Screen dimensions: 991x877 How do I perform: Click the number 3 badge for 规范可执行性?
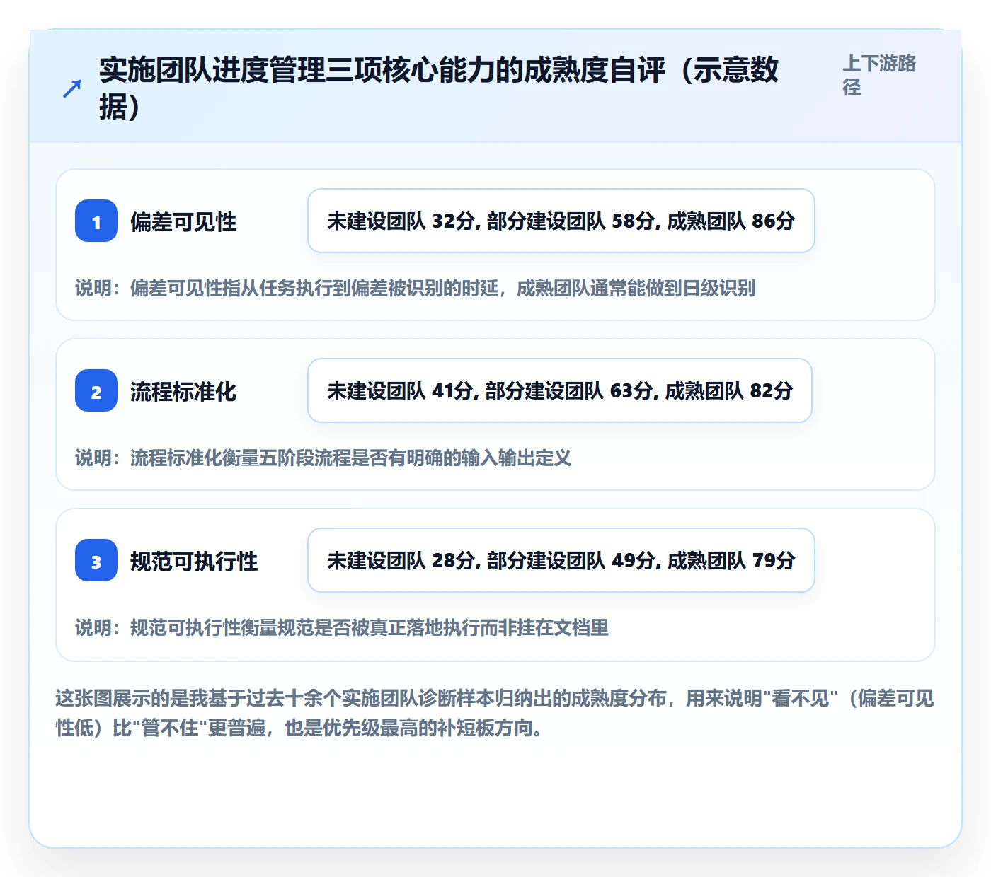click(96, 560)
